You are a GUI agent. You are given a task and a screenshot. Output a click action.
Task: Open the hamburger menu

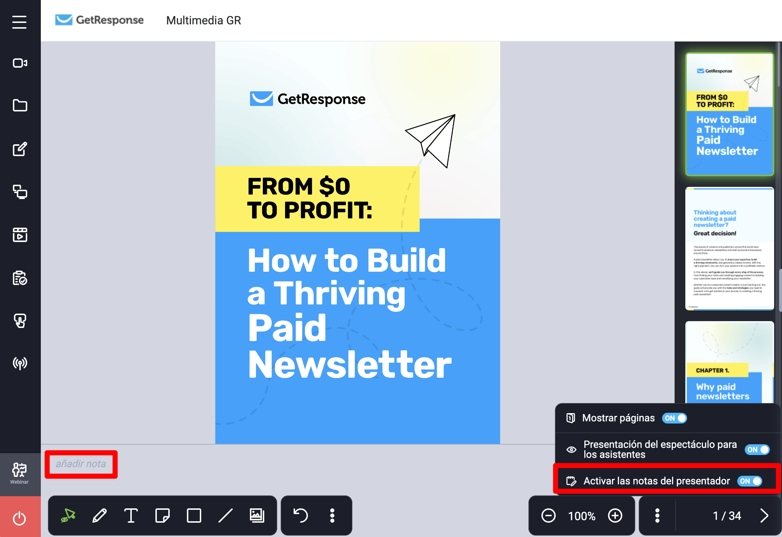click(x=19, y=22)
